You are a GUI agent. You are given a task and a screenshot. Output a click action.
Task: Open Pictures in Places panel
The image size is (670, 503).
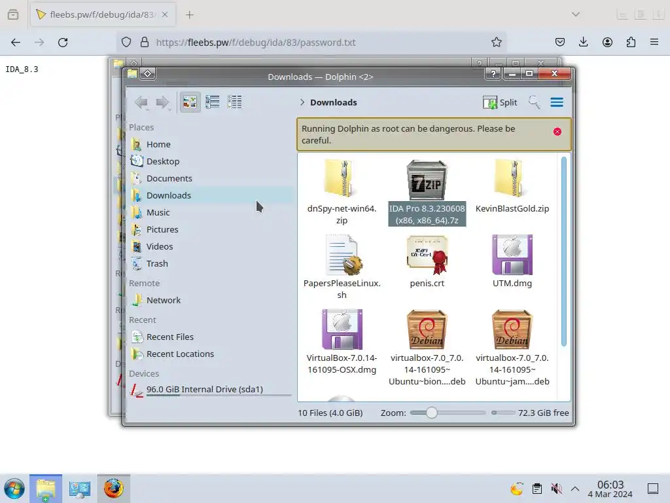(211, 230)
